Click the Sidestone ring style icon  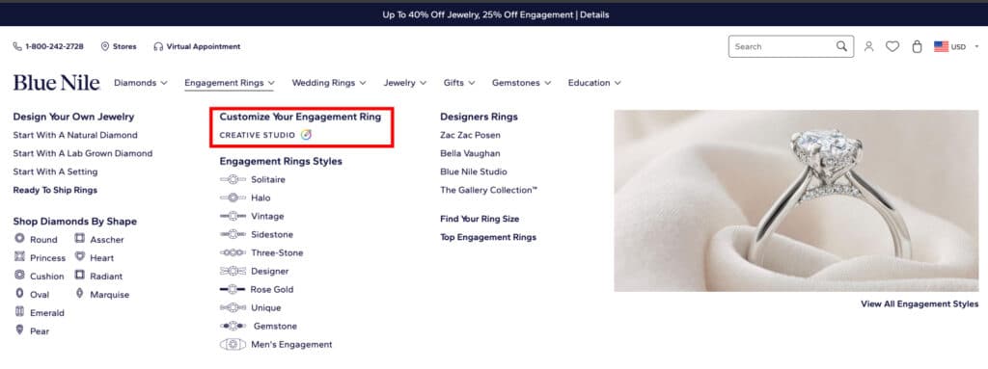(233, 234)
